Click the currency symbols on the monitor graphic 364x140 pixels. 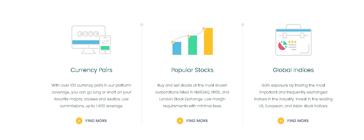point(88,34)
